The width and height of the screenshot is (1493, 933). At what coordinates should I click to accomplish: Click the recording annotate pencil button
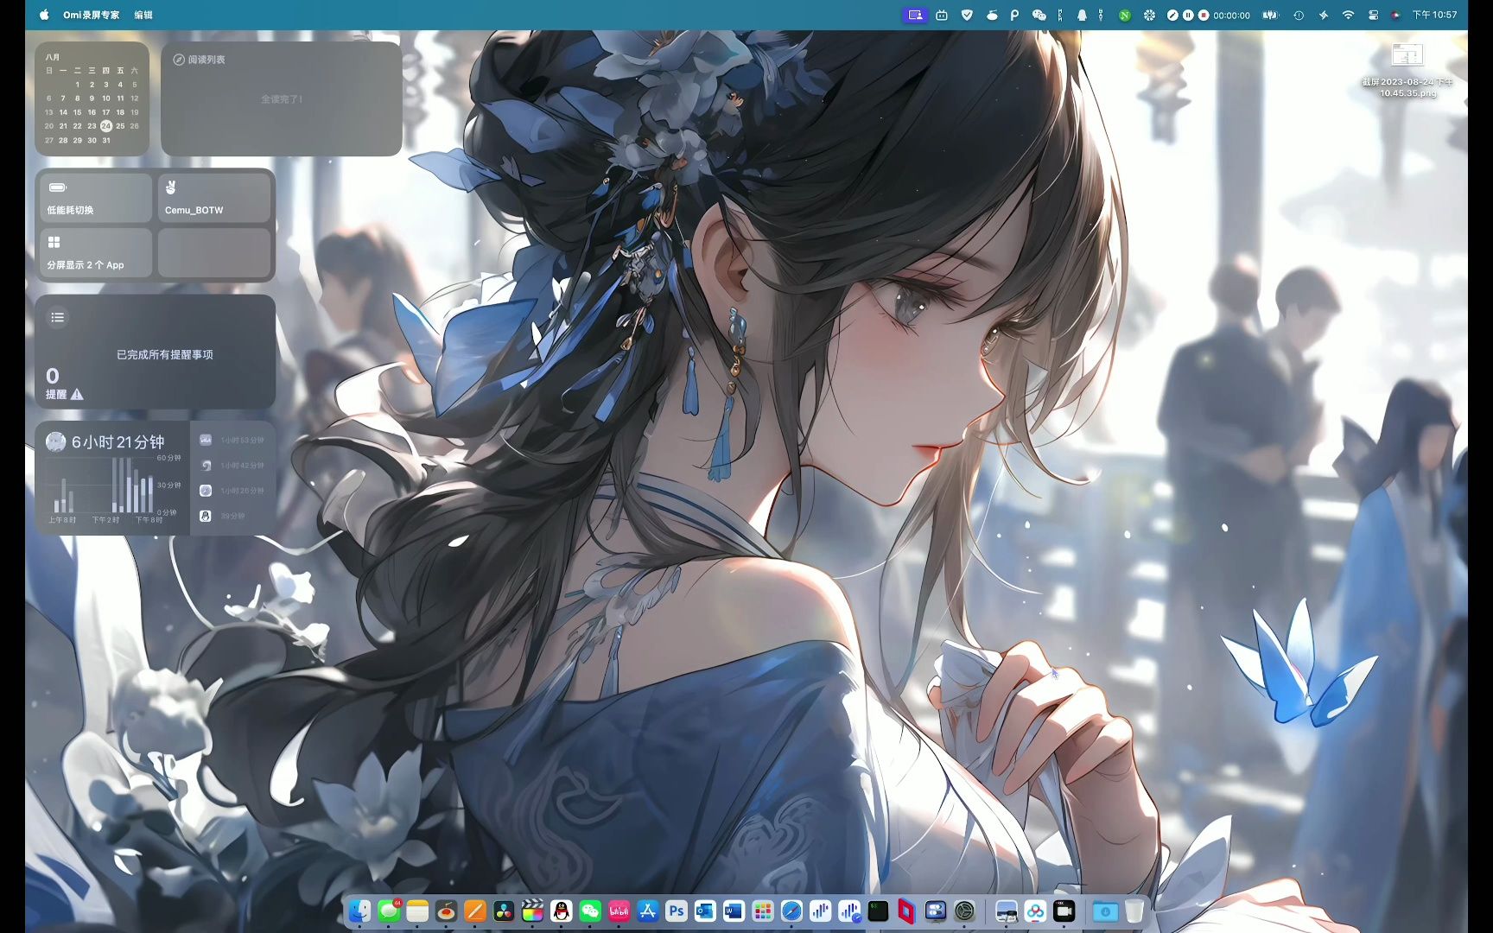pos(1172,15)
